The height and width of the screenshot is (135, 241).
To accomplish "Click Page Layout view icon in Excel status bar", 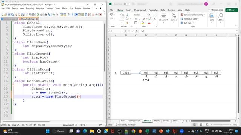I will click(201, 125).
